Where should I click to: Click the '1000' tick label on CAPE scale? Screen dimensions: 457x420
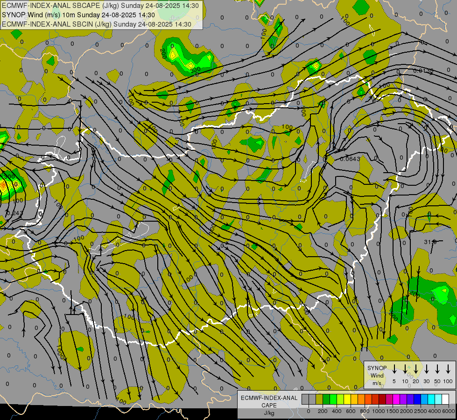378,411
